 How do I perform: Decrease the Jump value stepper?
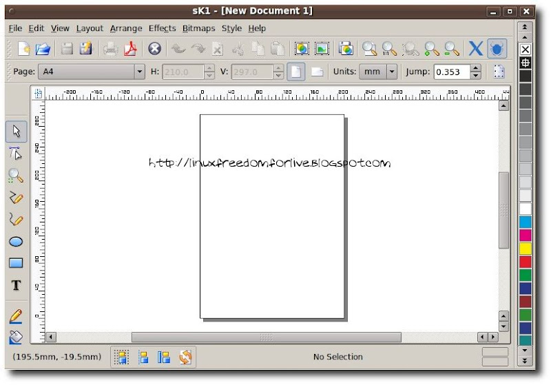pyautogui.click(x=475, y=76)
